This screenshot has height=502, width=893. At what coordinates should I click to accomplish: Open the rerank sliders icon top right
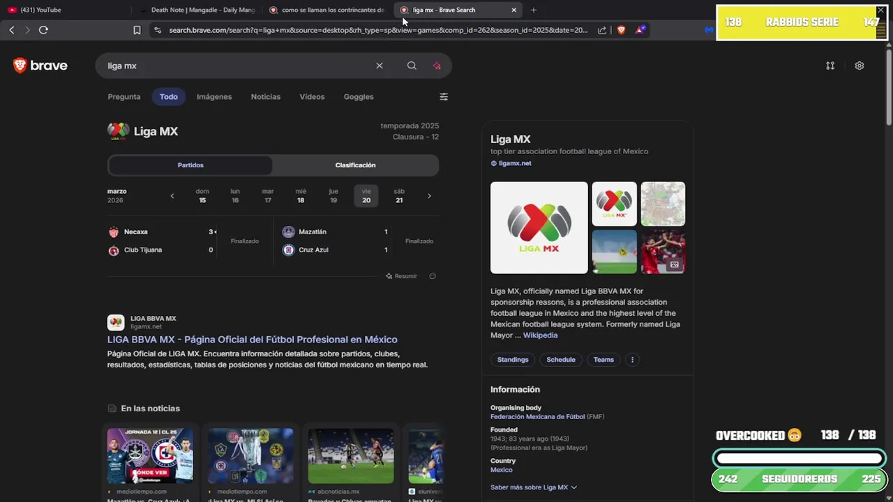[x=830, y=66]
